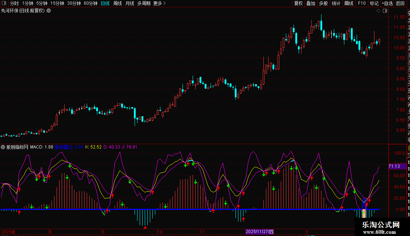Screen dimensions: 410x236
Task: Expand the 股朋指标网 indicator dropdown
Action: click(x=3, y=147)
